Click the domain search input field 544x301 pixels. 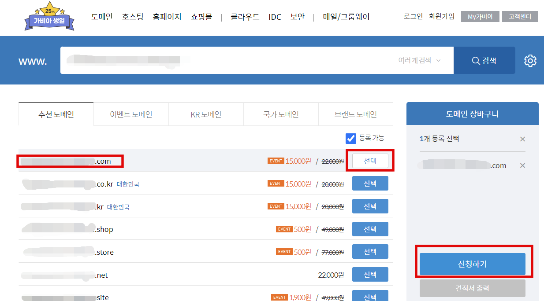[220, 60]
